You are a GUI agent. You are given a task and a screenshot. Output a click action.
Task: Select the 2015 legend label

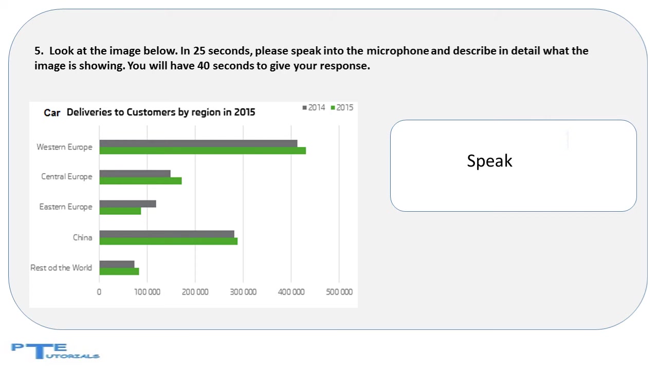pos(345,107)
